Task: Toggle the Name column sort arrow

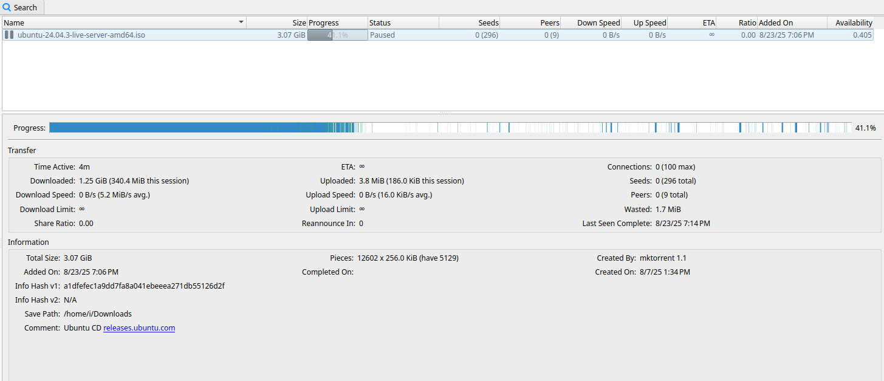Action: [x=241, y=22]
